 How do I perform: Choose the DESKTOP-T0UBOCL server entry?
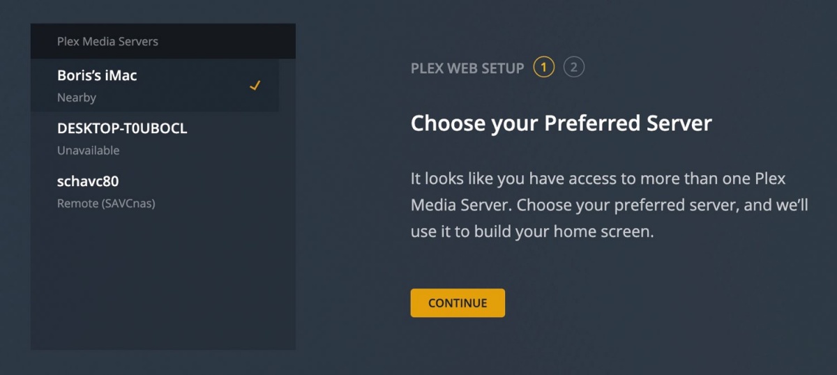(155, 138)
